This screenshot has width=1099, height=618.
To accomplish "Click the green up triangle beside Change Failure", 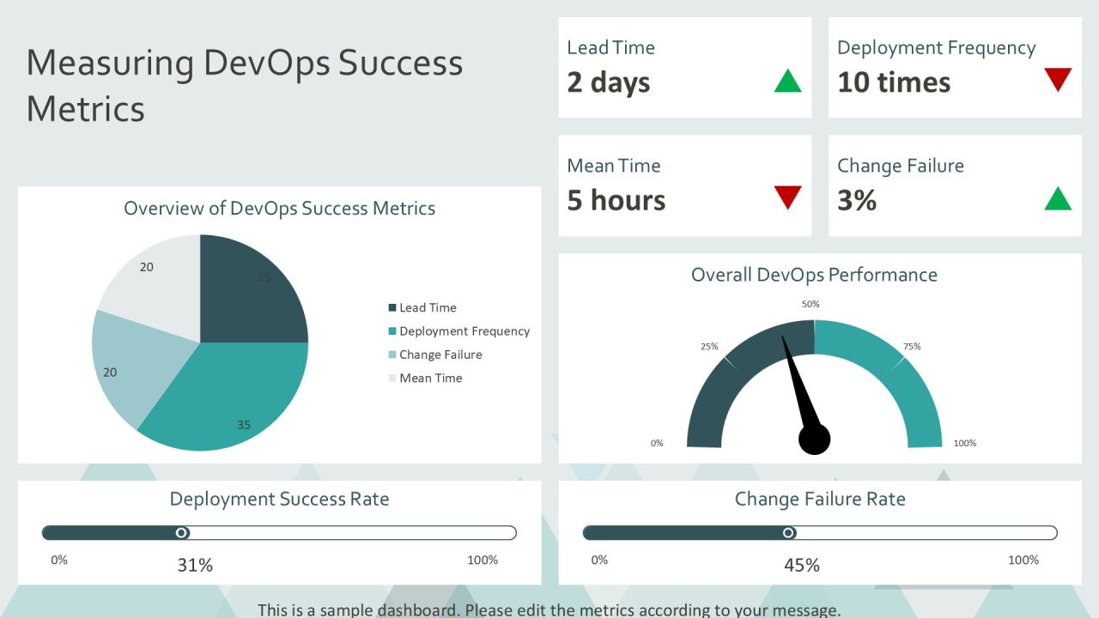I will pyautogui.click(x=1058, y=198).
